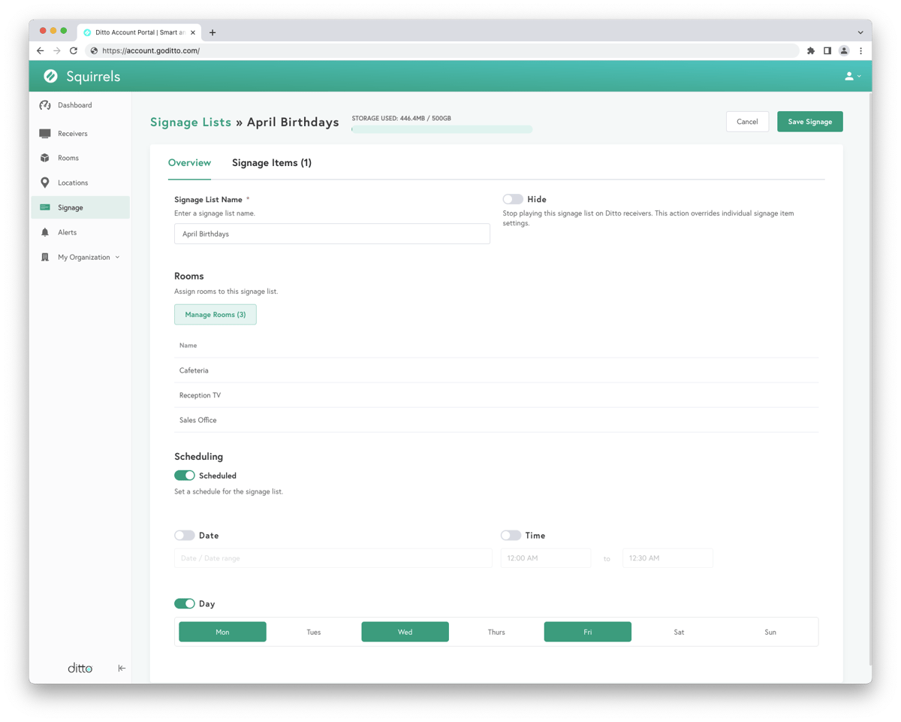Select the Overview tab
The height and width of the screenshot is (722, 901).
(189, 162)
